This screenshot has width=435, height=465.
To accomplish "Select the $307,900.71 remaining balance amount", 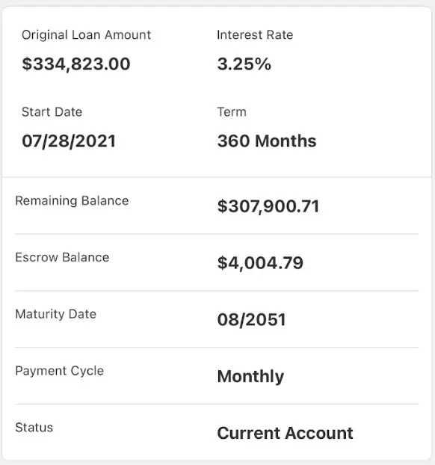I will click(268, 206).
